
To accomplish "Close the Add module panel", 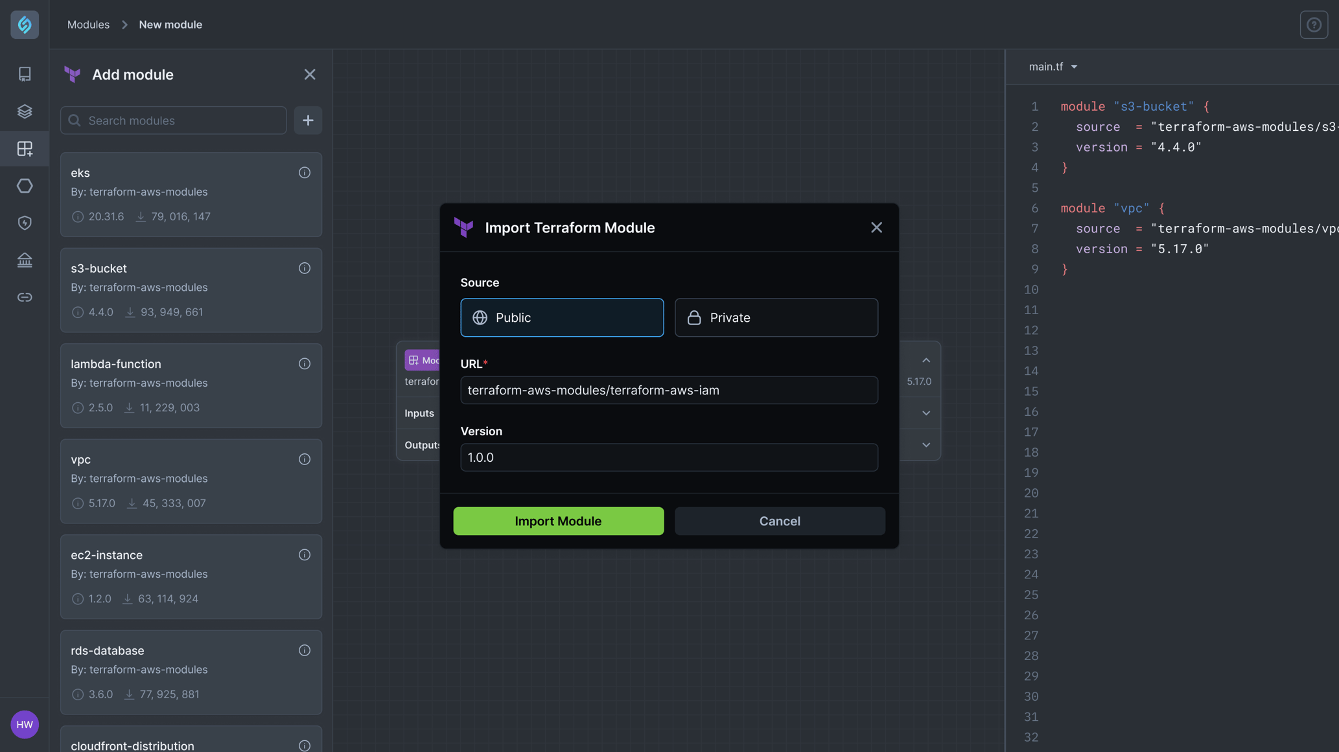I will pyautogui.click(x=310, y=74).
